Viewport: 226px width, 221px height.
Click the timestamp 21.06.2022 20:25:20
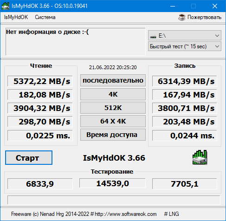pos(113,67)
